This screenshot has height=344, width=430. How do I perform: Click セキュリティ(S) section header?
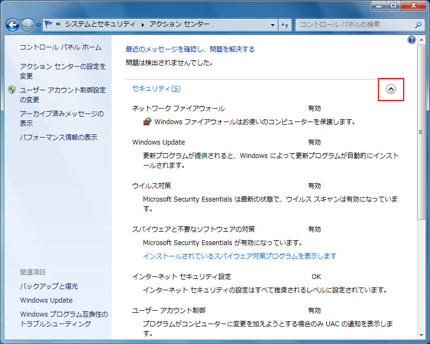(x=156, y=89)
